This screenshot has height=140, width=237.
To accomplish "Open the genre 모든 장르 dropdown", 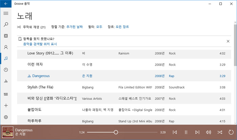I will point(122,27).
